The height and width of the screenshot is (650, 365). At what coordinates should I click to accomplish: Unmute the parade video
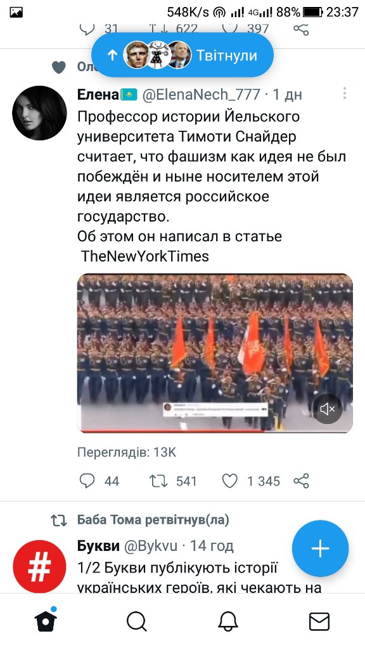[x=328, y=409]
